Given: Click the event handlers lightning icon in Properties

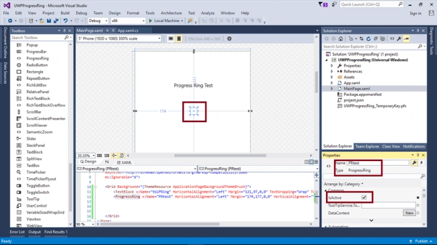Looking at the screenshot, I should (x=422, y=163).
